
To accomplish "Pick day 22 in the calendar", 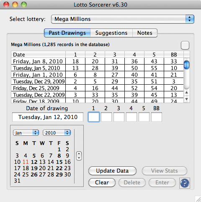I will pos(59,168).
